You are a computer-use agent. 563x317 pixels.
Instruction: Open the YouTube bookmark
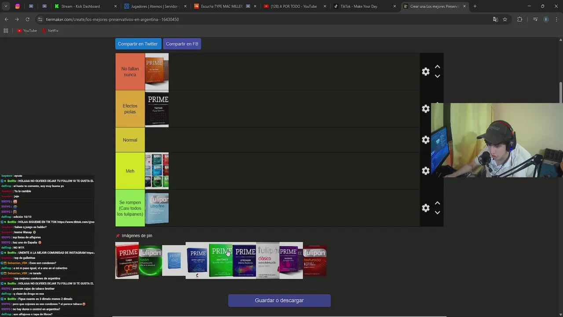pos(27,31)
